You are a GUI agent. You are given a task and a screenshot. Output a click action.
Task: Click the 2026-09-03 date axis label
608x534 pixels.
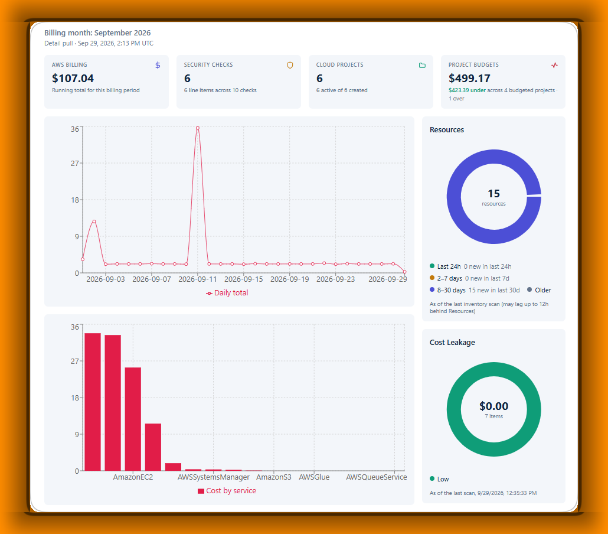point(106,279)
